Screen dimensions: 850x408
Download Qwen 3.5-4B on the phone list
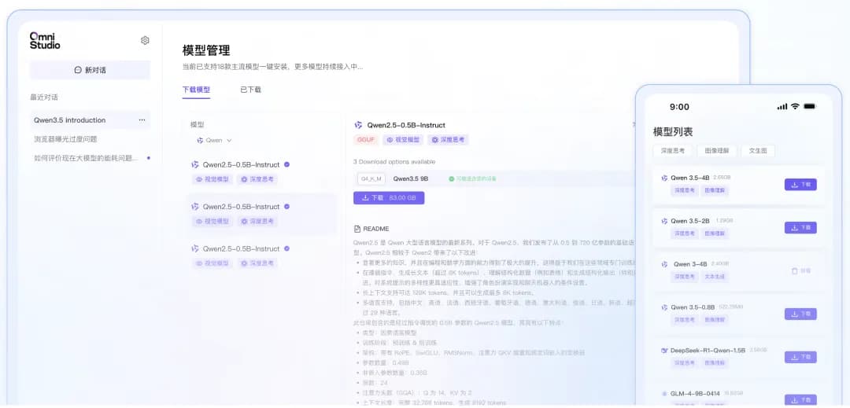[x=800, y=185]
